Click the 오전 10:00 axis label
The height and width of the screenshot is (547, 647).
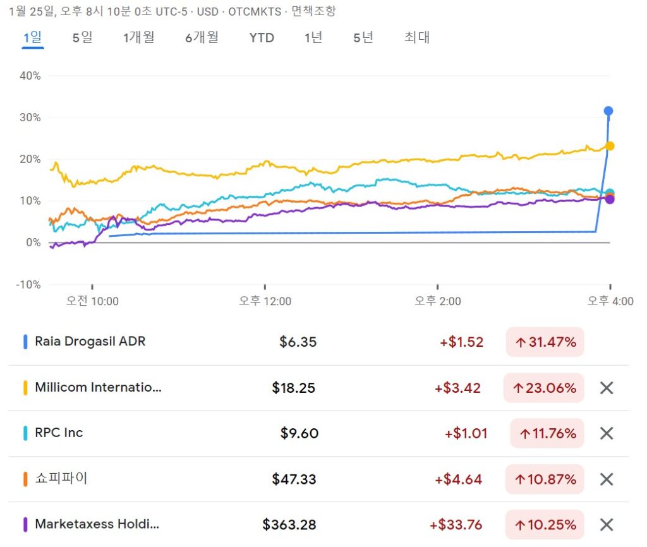[x=92, y=301]
